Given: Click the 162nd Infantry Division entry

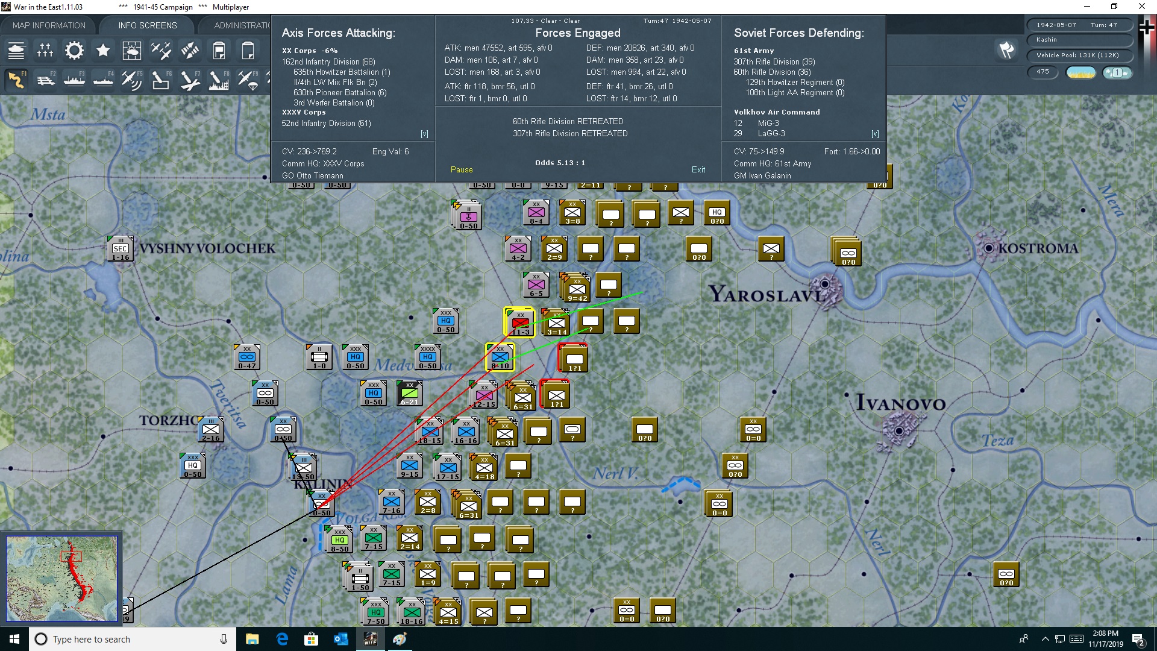Looking at the screenshot, I should click(x=328, y=61).
